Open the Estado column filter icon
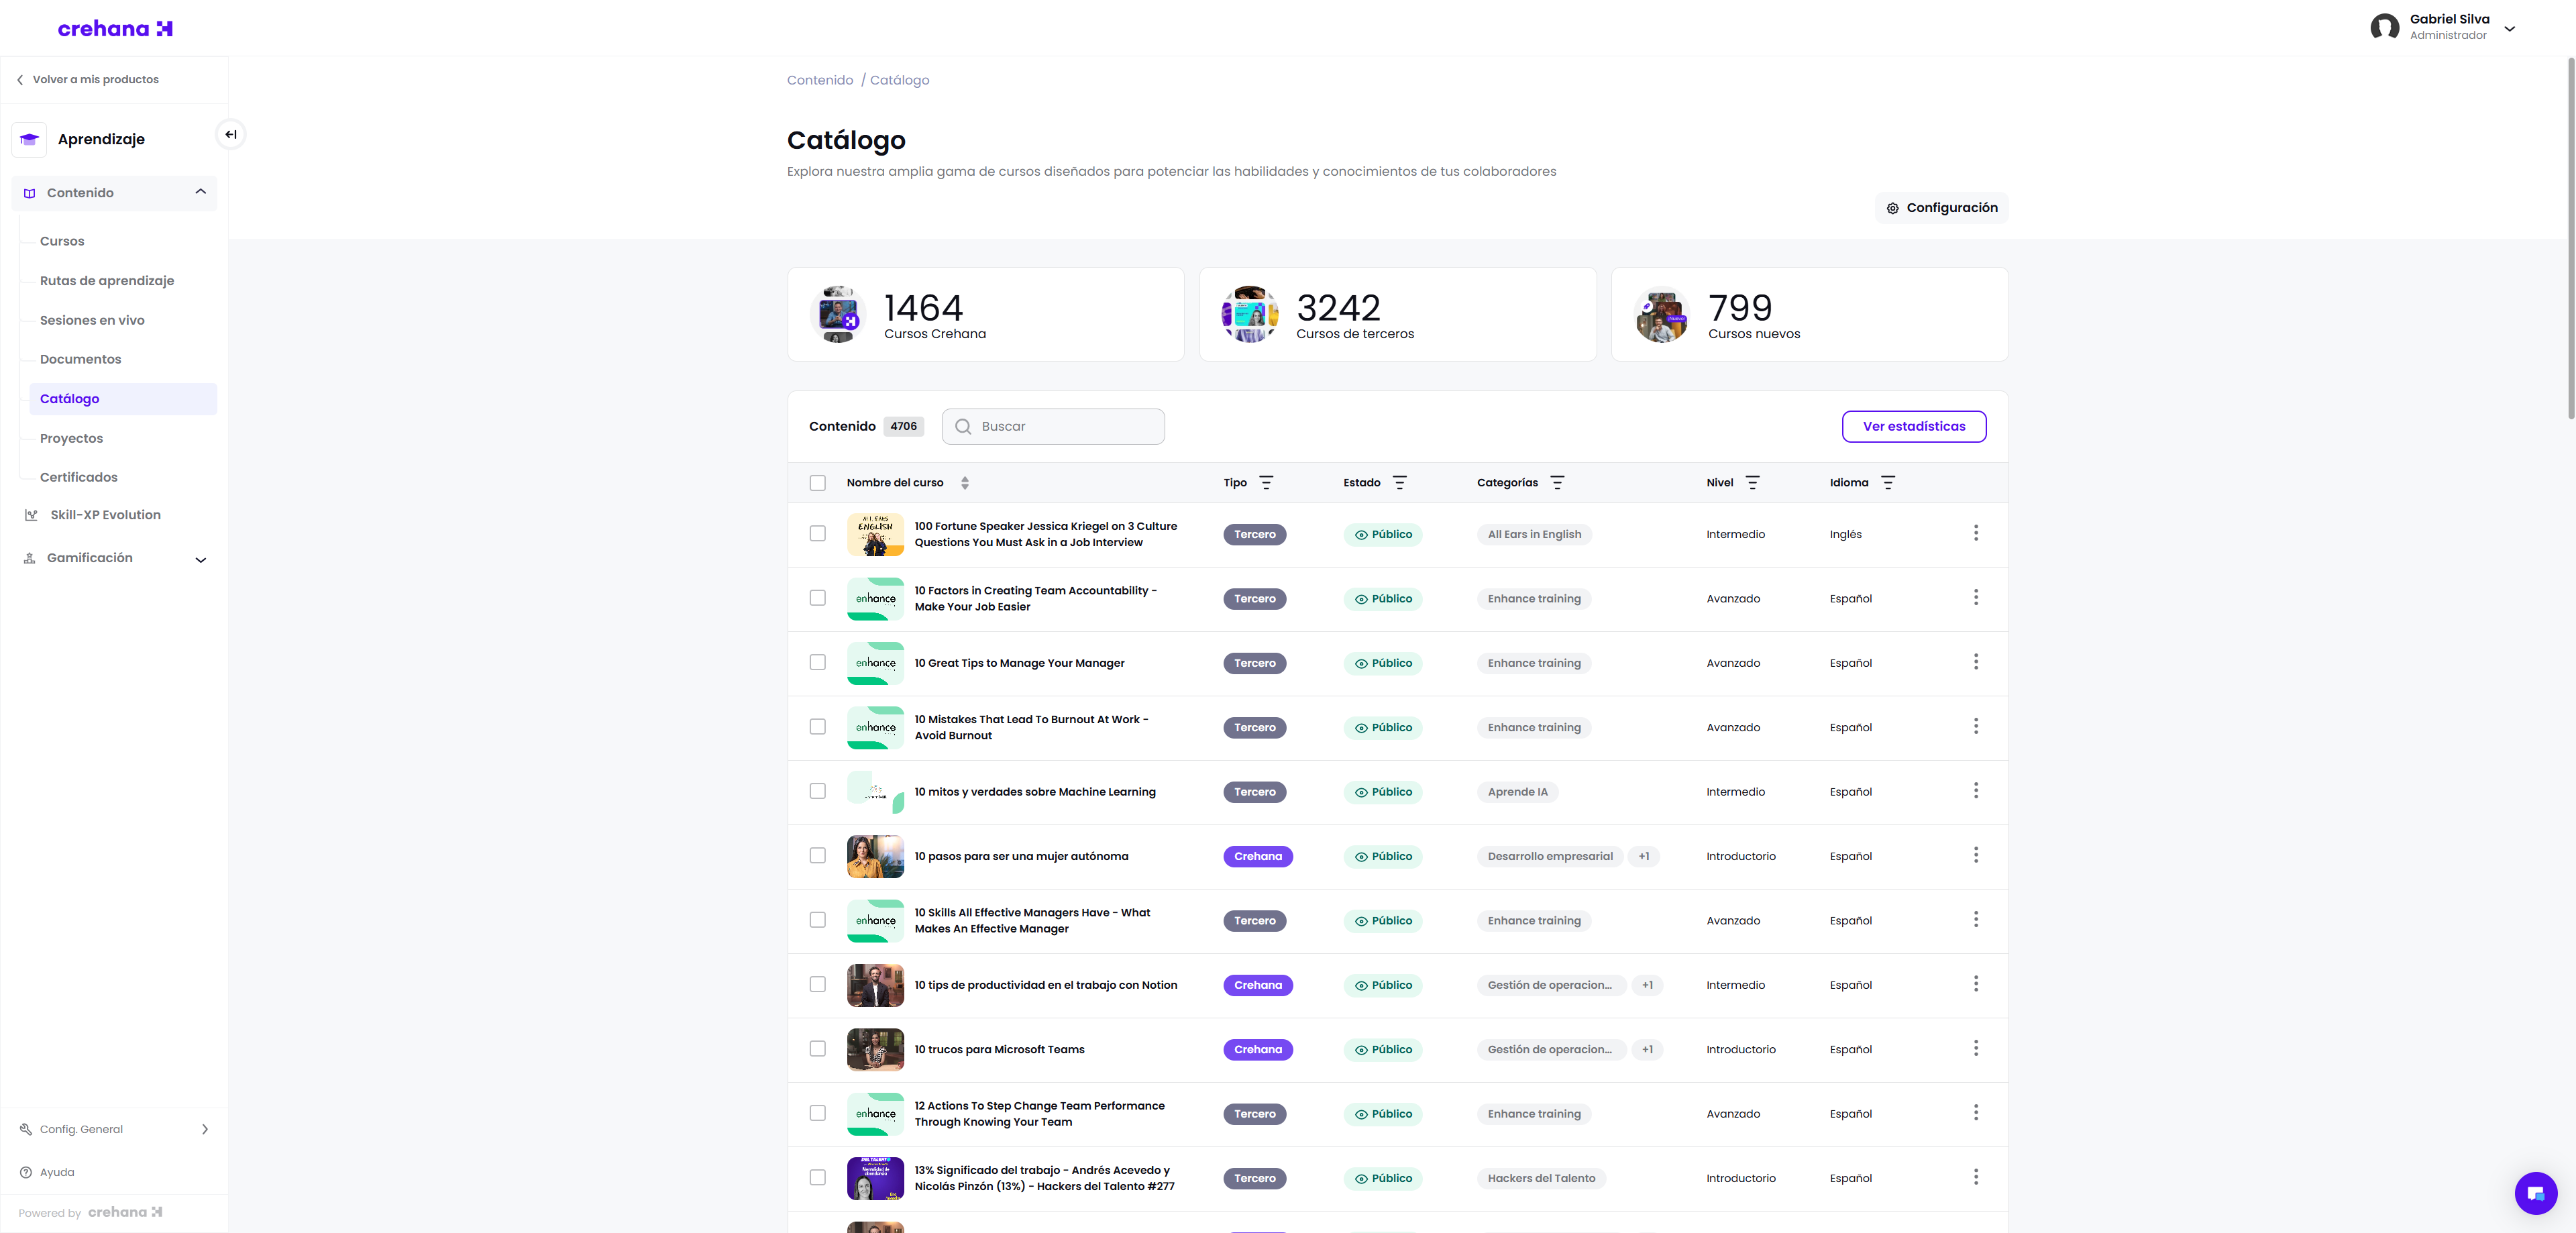Viewport: 2576px width, 1233px height. 1399,483
